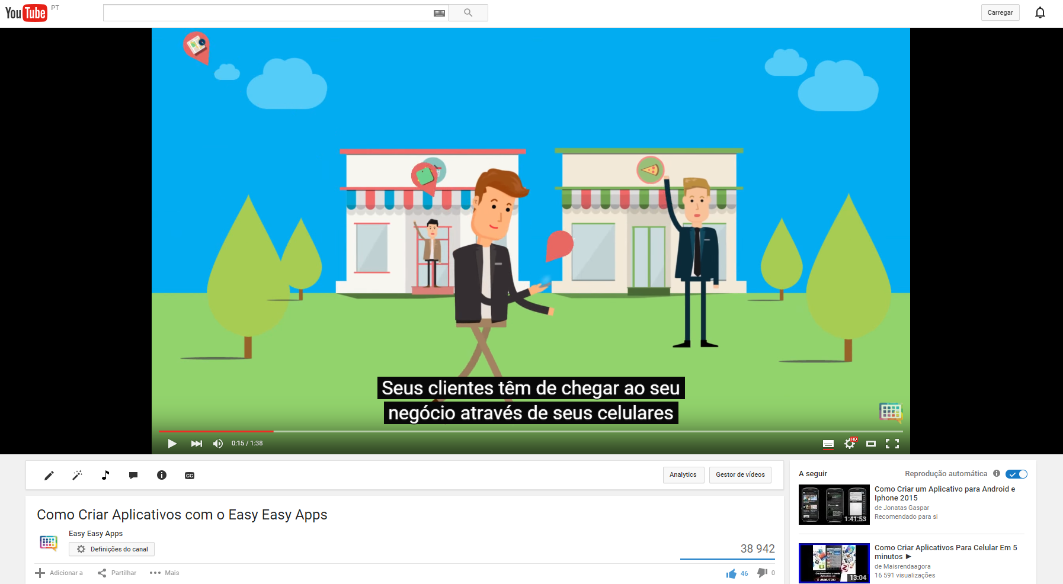This screenshot has height=584, width=1063.
Task: Select the Enhancements magic wand tool
Action: click(77, 475)
